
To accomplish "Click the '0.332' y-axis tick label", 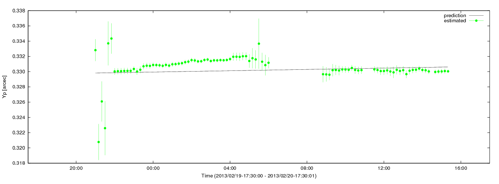I will click(19, 57).
